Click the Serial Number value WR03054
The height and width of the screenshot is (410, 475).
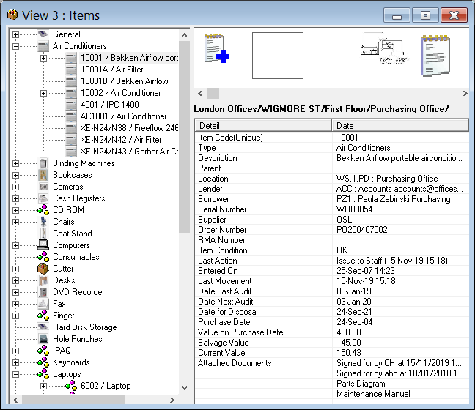tap(355, 209)
